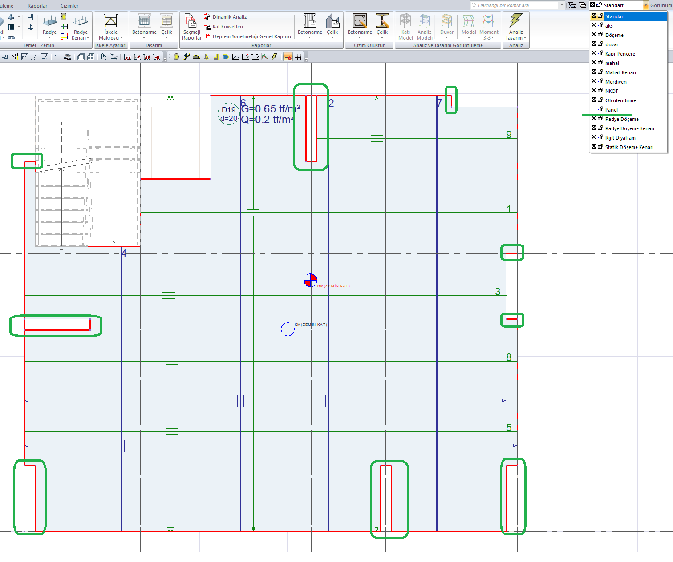Click Betonarme report in Raporlar group
The width and height of the screenshot is (673, 562).
(310, 25)
